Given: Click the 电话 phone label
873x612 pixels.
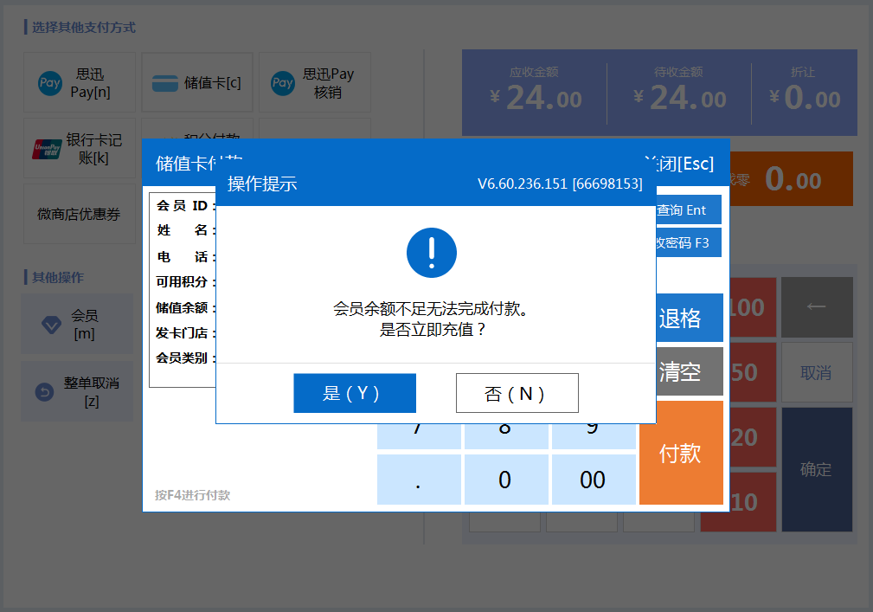Looking at the screenshot, I should click(x=185, y=257).
